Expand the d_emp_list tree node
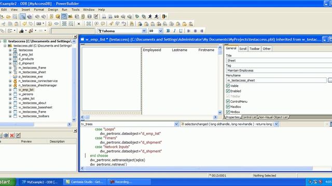 [x=10, y=55]
